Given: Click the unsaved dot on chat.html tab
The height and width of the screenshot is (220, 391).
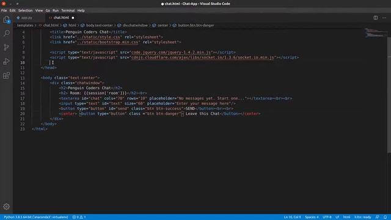Looking at the screenshot, I should (73, 18).
